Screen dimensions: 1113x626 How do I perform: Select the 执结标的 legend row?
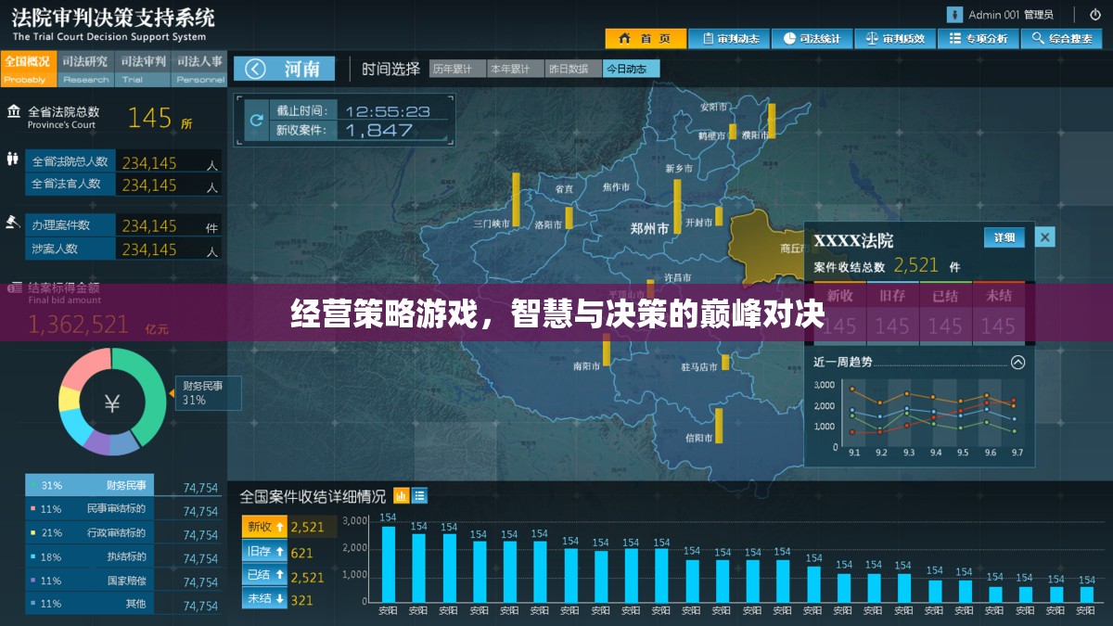pyautogui.click(x=122, y=557)
